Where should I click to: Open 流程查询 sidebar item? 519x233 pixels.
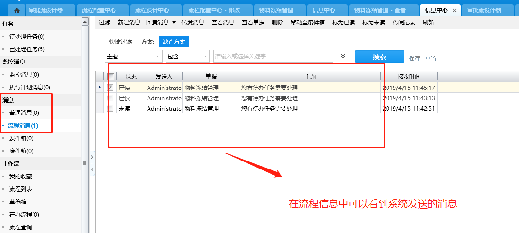tap(21, 227)
